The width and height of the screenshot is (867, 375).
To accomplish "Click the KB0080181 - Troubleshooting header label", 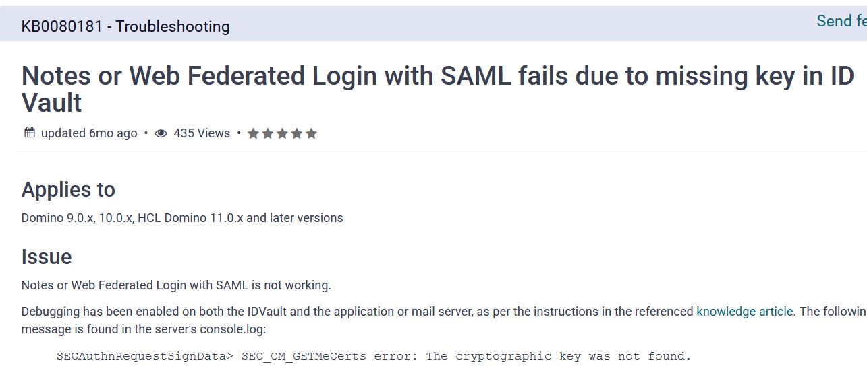I will point(125,27).
